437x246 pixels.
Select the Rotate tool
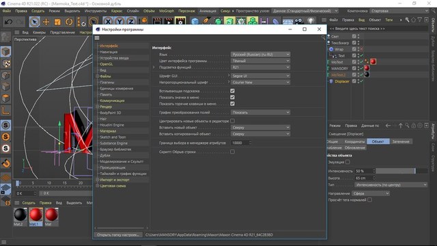69,21
